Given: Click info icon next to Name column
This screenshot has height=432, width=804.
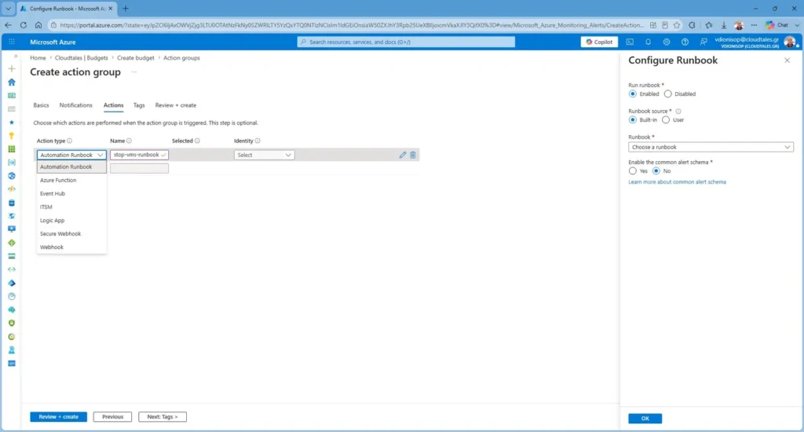Looking at the screenshot, I should tap(130, 141).
